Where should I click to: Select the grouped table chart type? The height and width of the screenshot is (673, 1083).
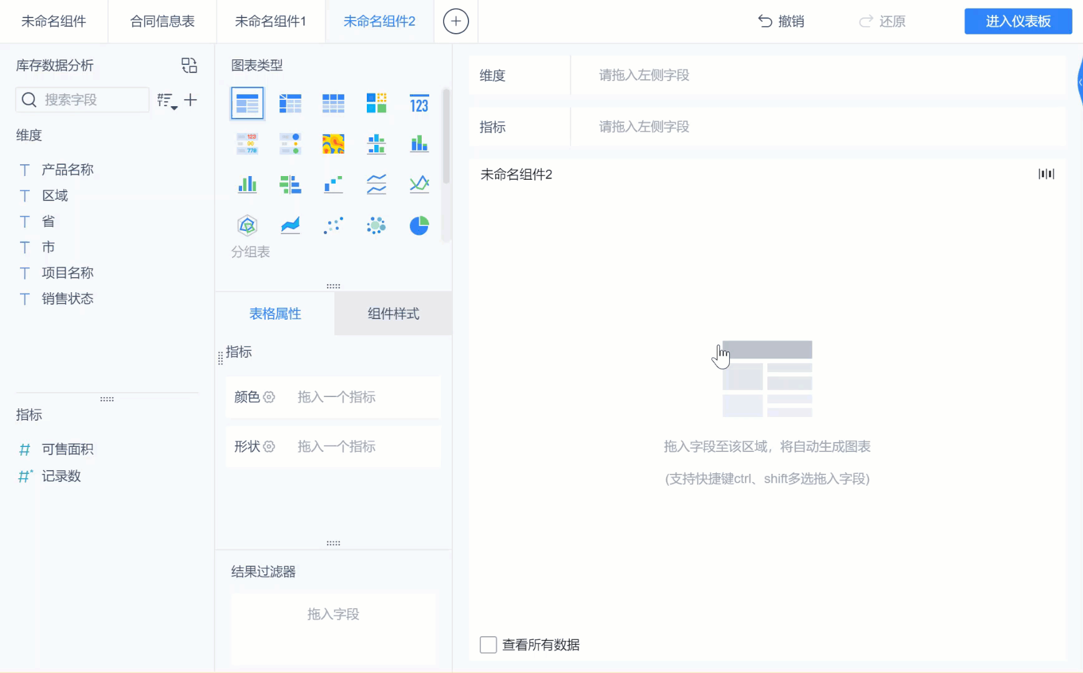tap(247, 103)
